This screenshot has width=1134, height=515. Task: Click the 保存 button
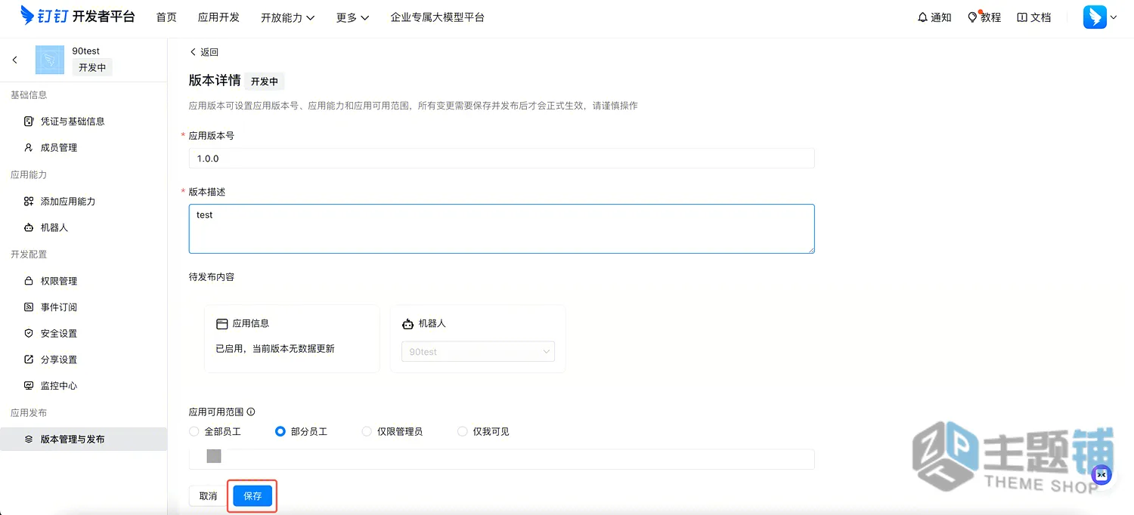pyautogui.click(x=253, y=496)
